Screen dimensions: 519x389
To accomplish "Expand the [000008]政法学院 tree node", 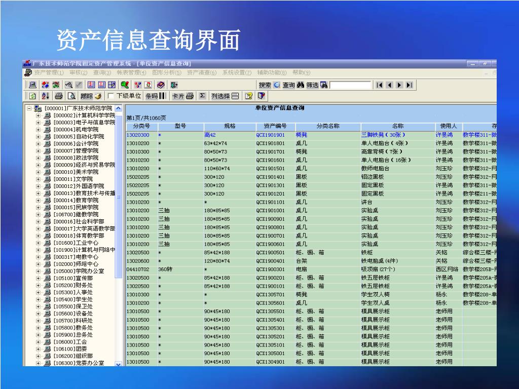I will coord(38,158).
